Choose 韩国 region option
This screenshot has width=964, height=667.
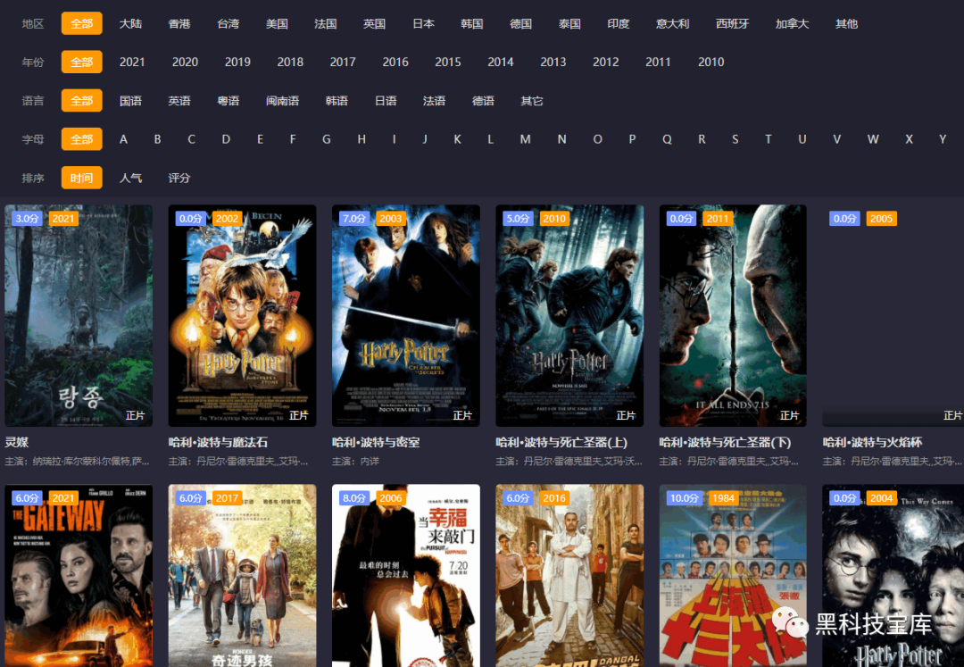[471, 24]
